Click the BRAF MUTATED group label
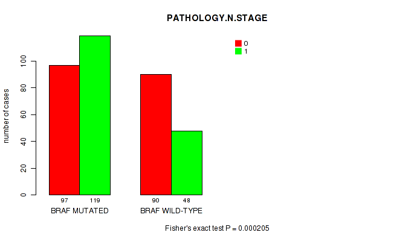Screen dimensions: 417x241 click(x=80, y=211)
